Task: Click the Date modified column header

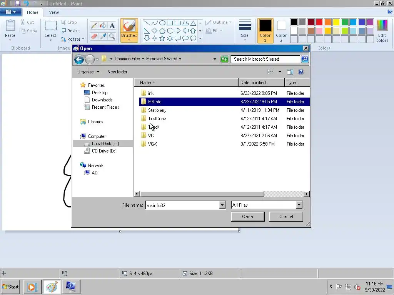Action: [261, 83]
